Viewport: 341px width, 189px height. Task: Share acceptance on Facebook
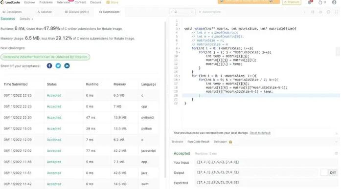pyautogui.click(x=49, y=66)
